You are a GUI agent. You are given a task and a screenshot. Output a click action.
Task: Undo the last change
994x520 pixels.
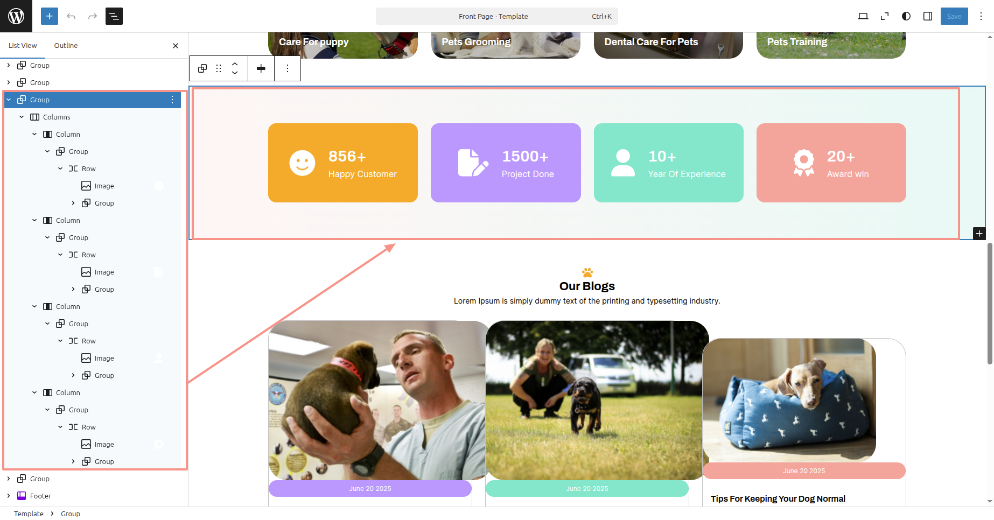pyautogui.click(x=71, y=16)
